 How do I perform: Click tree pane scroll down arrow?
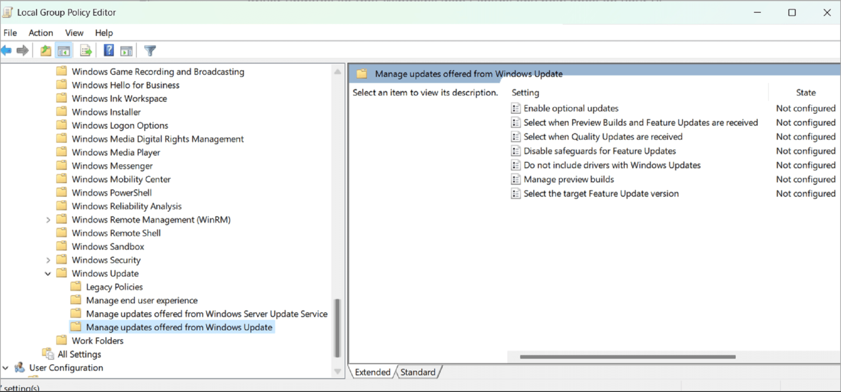(x=337, y=371)
